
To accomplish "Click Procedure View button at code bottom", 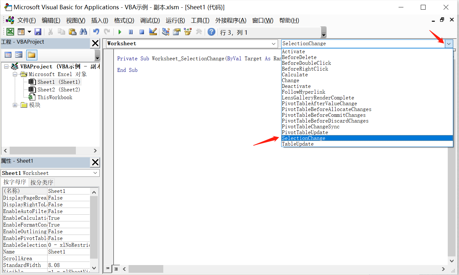I will coord(108,269).
